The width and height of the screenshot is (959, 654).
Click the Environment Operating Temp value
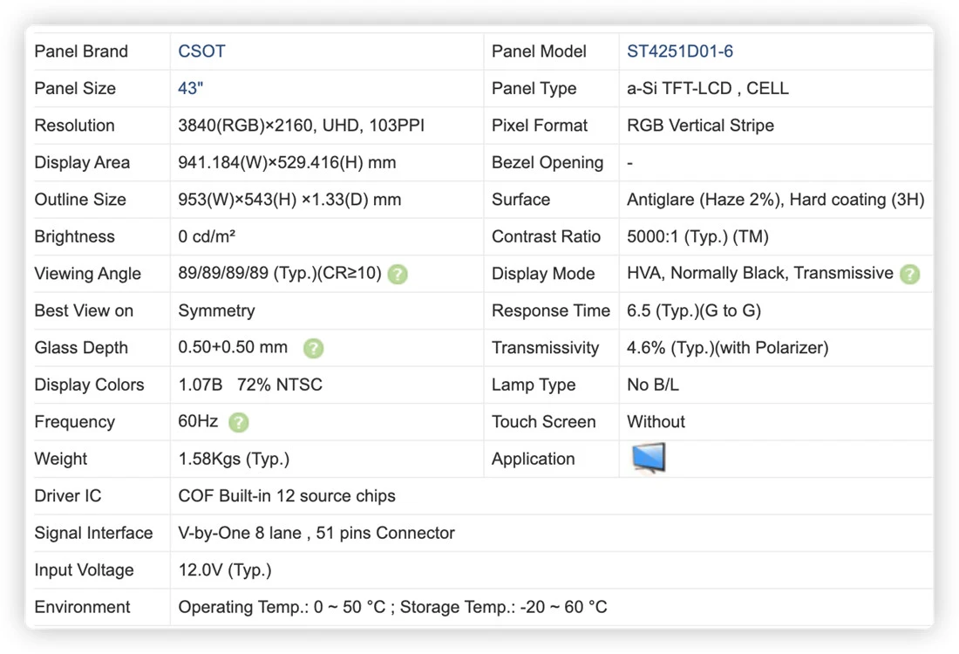[392, 607]
